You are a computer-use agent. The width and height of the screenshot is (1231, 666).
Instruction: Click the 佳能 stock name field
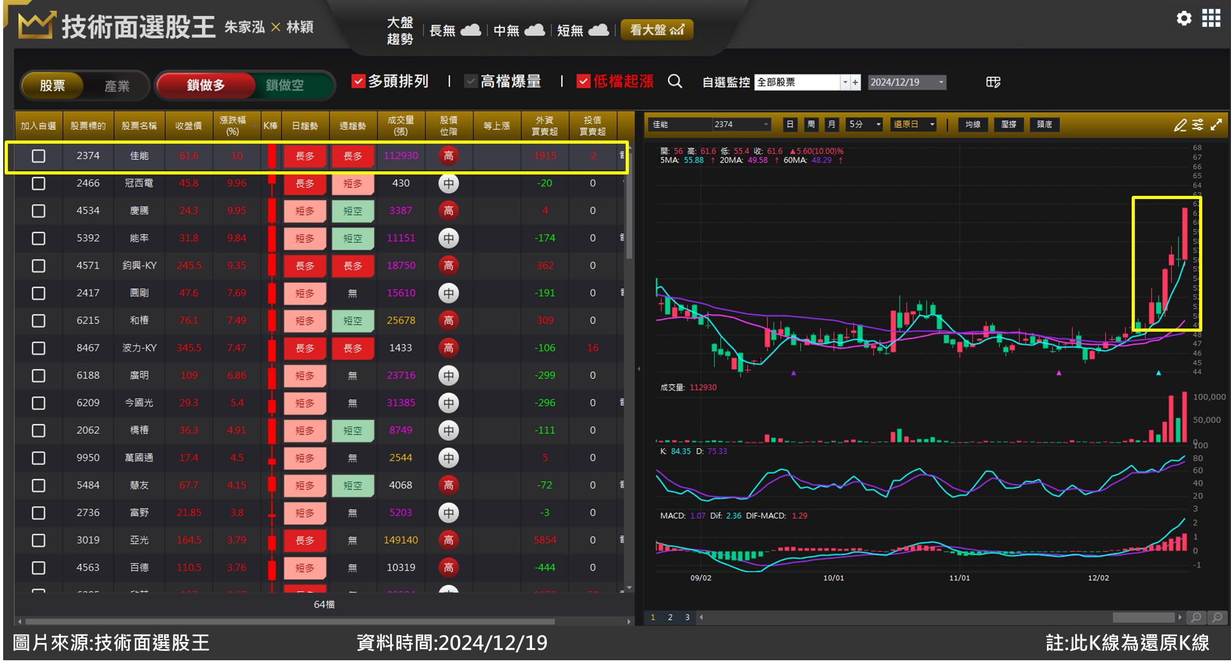point(680,125)
